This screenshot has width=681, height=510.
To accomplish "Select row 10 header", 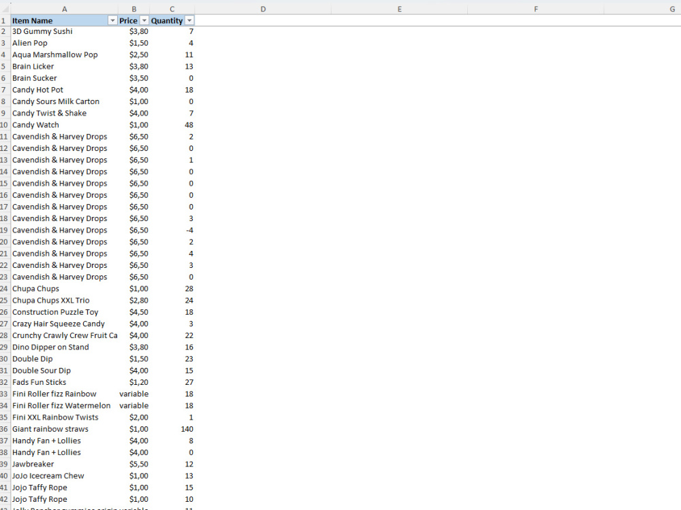I will [x=5, y=125].
